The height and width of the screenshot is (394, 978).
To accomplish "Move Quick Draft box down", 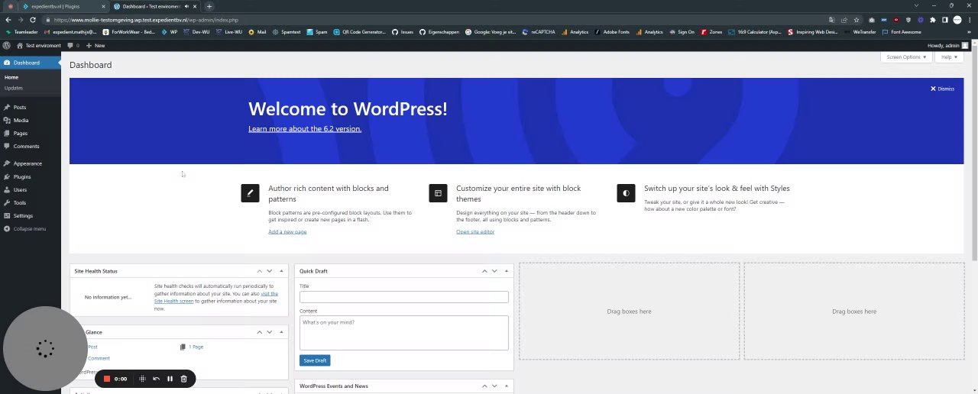I will pyautogui.click(x=494, y=271).
